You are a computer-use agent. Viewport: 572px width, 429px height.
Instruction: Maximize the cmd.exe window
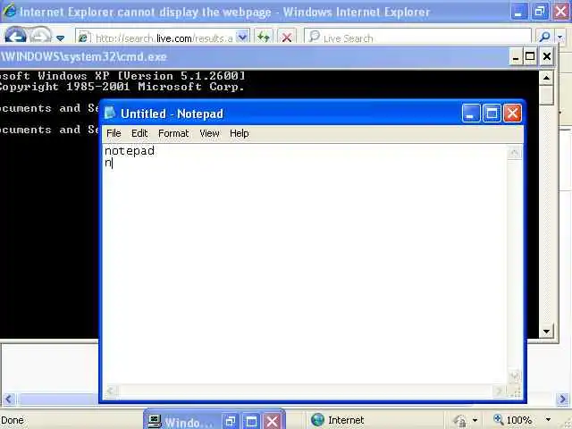pos(530,57)
